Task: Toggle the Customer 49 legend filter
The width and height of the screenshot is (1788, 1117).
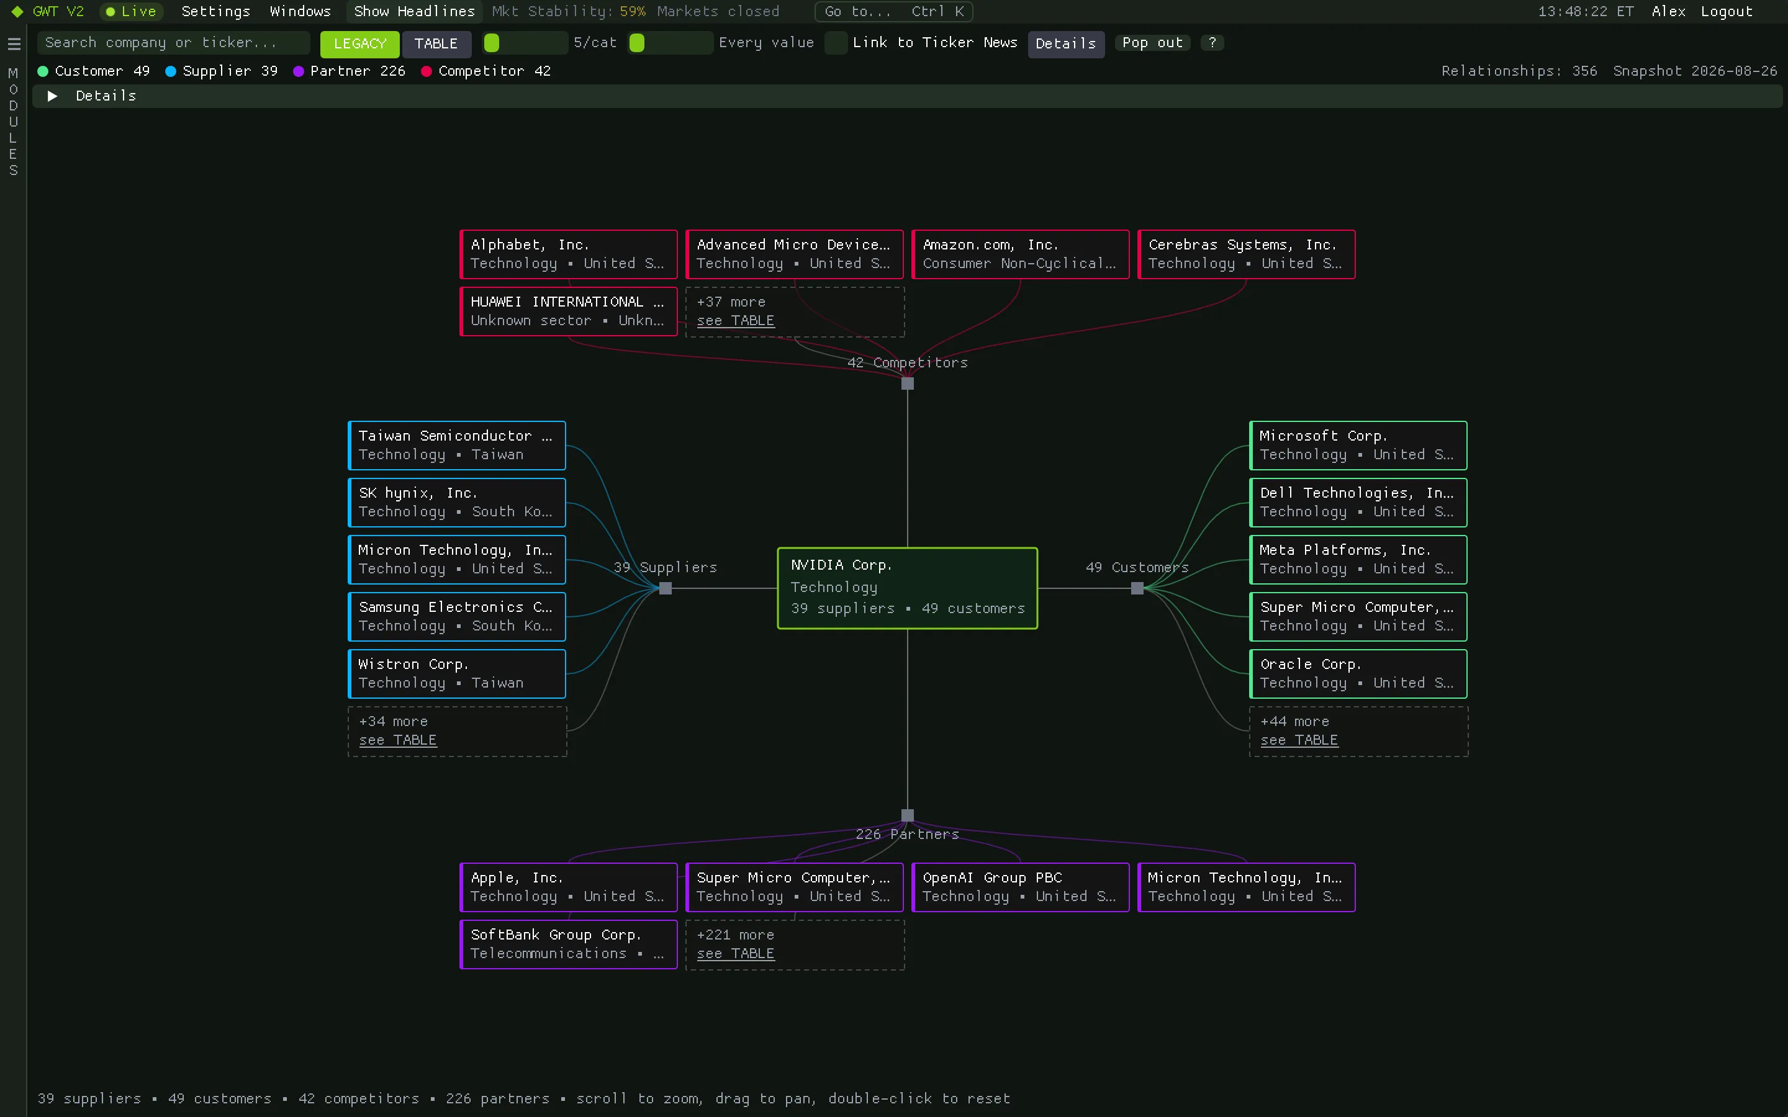Action: click(94, 71)
